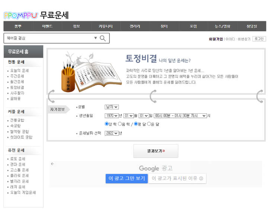Open 고스톱 운세 in the sidebar

coord(19,170)
